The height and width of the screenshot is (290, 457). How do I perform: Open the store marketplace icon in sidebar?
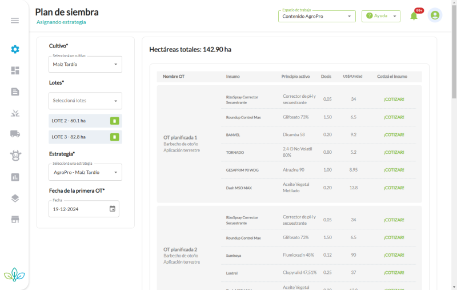(15, 220)
